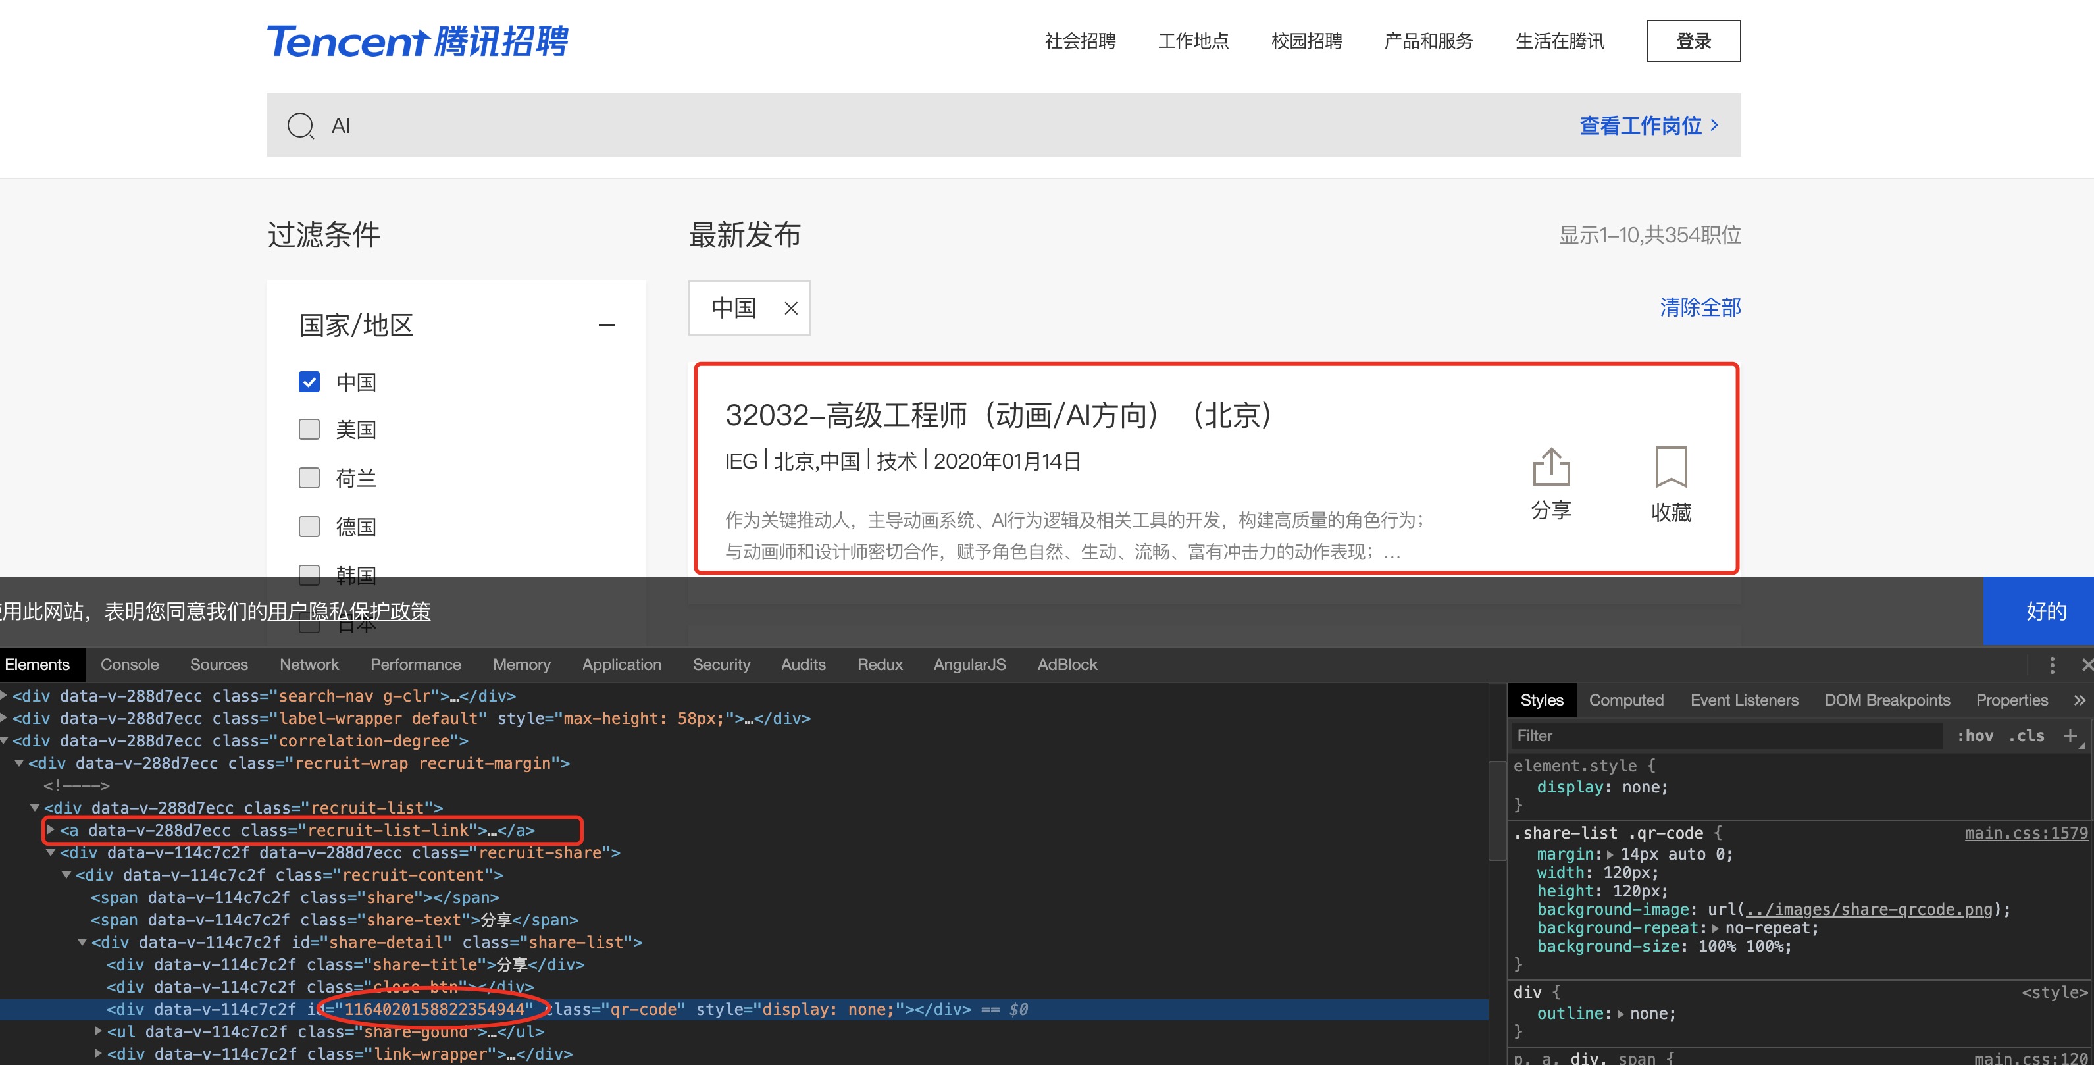Image resolution: width=2094 pixels, height=1065 pixels.
Task: Enable the 荷兰 filter checkbox
Action: 309,478
